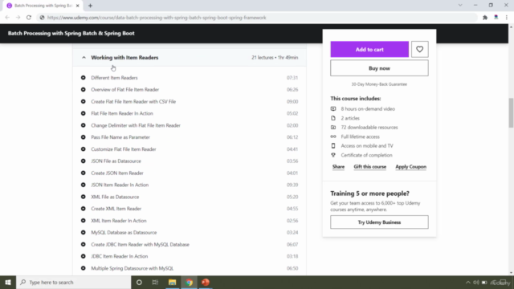Click play icon beside Create JSON Item Reader
Viewport: 514px width, 289px height.
click(x=84, y=173)
